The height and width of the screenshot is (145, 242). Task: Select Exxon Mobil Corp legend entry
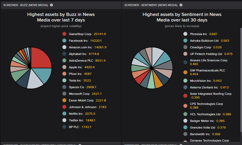84,100
